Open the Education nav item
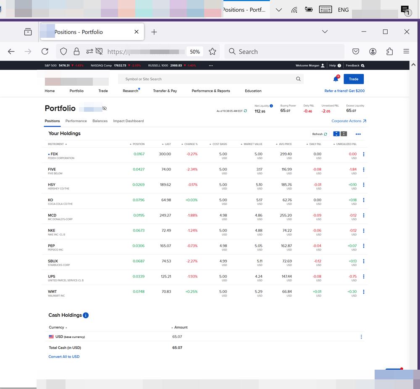The height and width of the screenshot is (389, 420). tap(253, 91)
